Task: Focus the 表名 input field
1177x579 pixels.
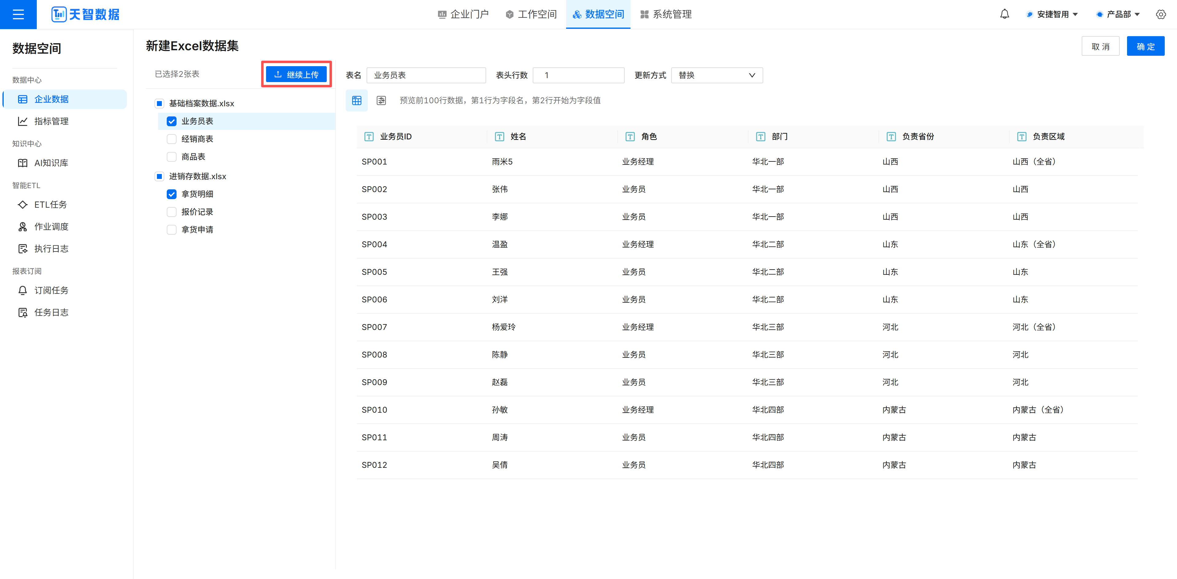Action: [426, 75]
